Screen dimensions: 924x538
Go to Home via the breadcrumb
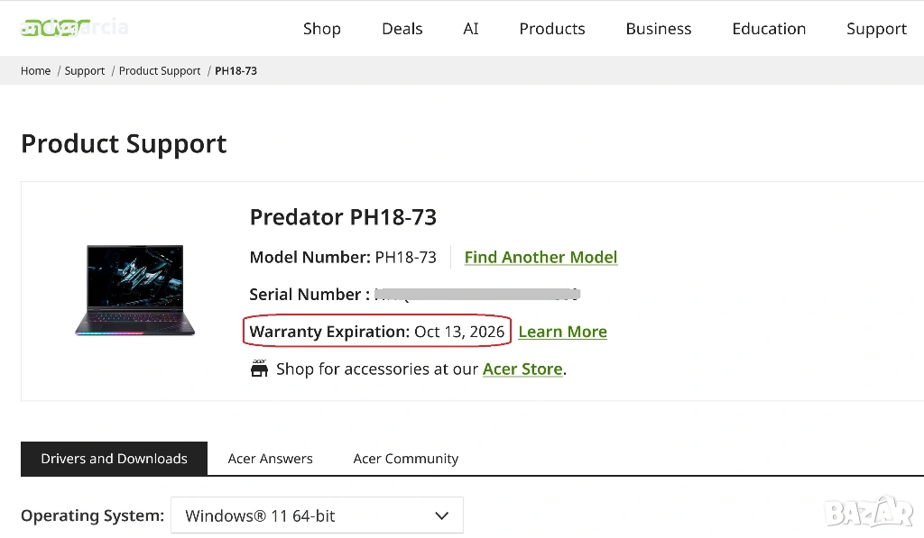36,71
